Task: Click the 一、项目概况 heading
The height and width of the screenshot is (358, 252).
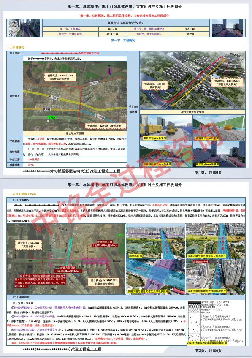Action: point(15,47)
